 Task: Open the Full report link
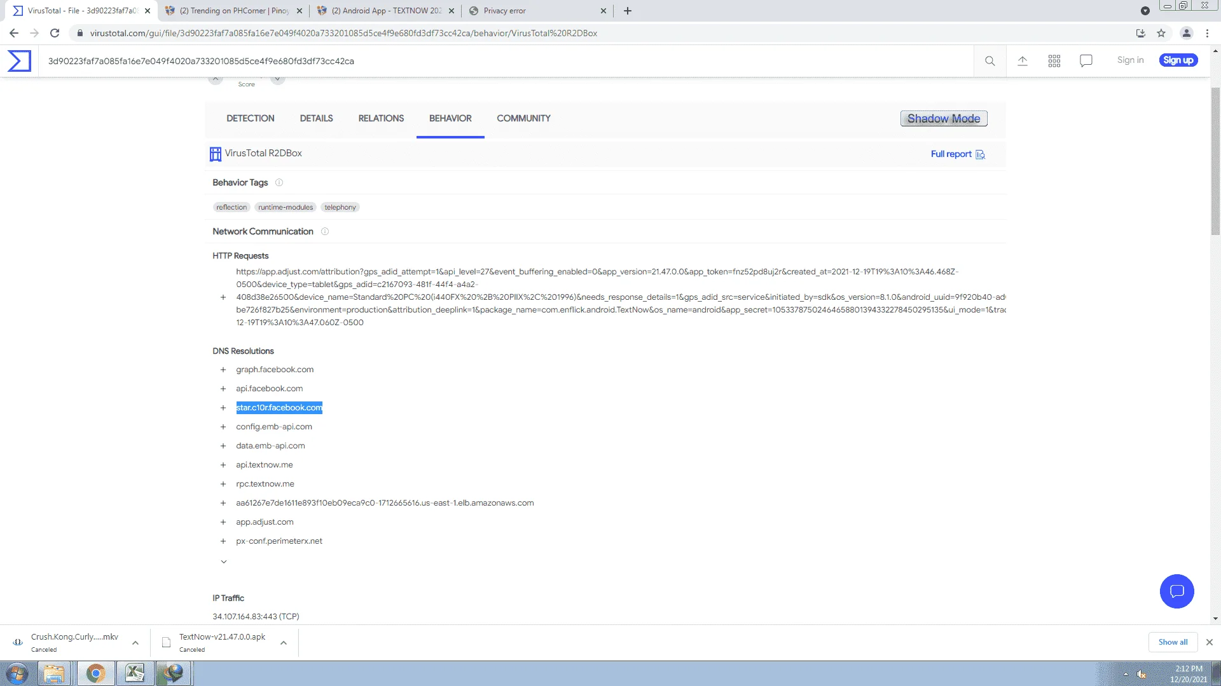951,154
